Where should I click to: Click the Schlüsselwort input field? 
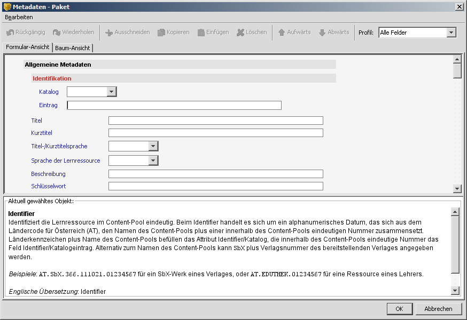(x=216, y=186)
